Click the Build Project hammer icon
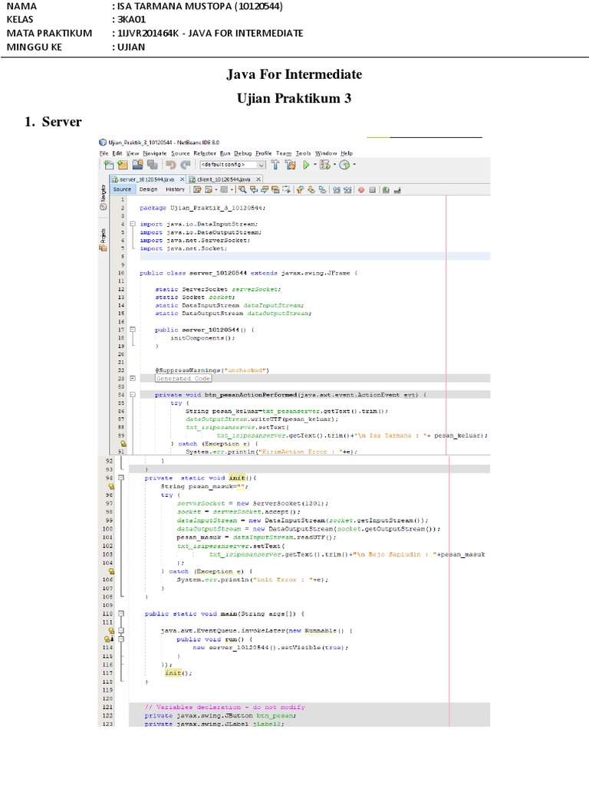 pyautogui.click(x=277, y=165)
